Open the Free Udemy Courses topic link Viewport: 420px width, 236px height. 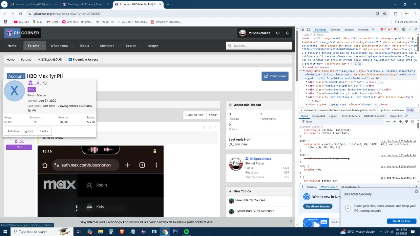click(x=250, y=200)
